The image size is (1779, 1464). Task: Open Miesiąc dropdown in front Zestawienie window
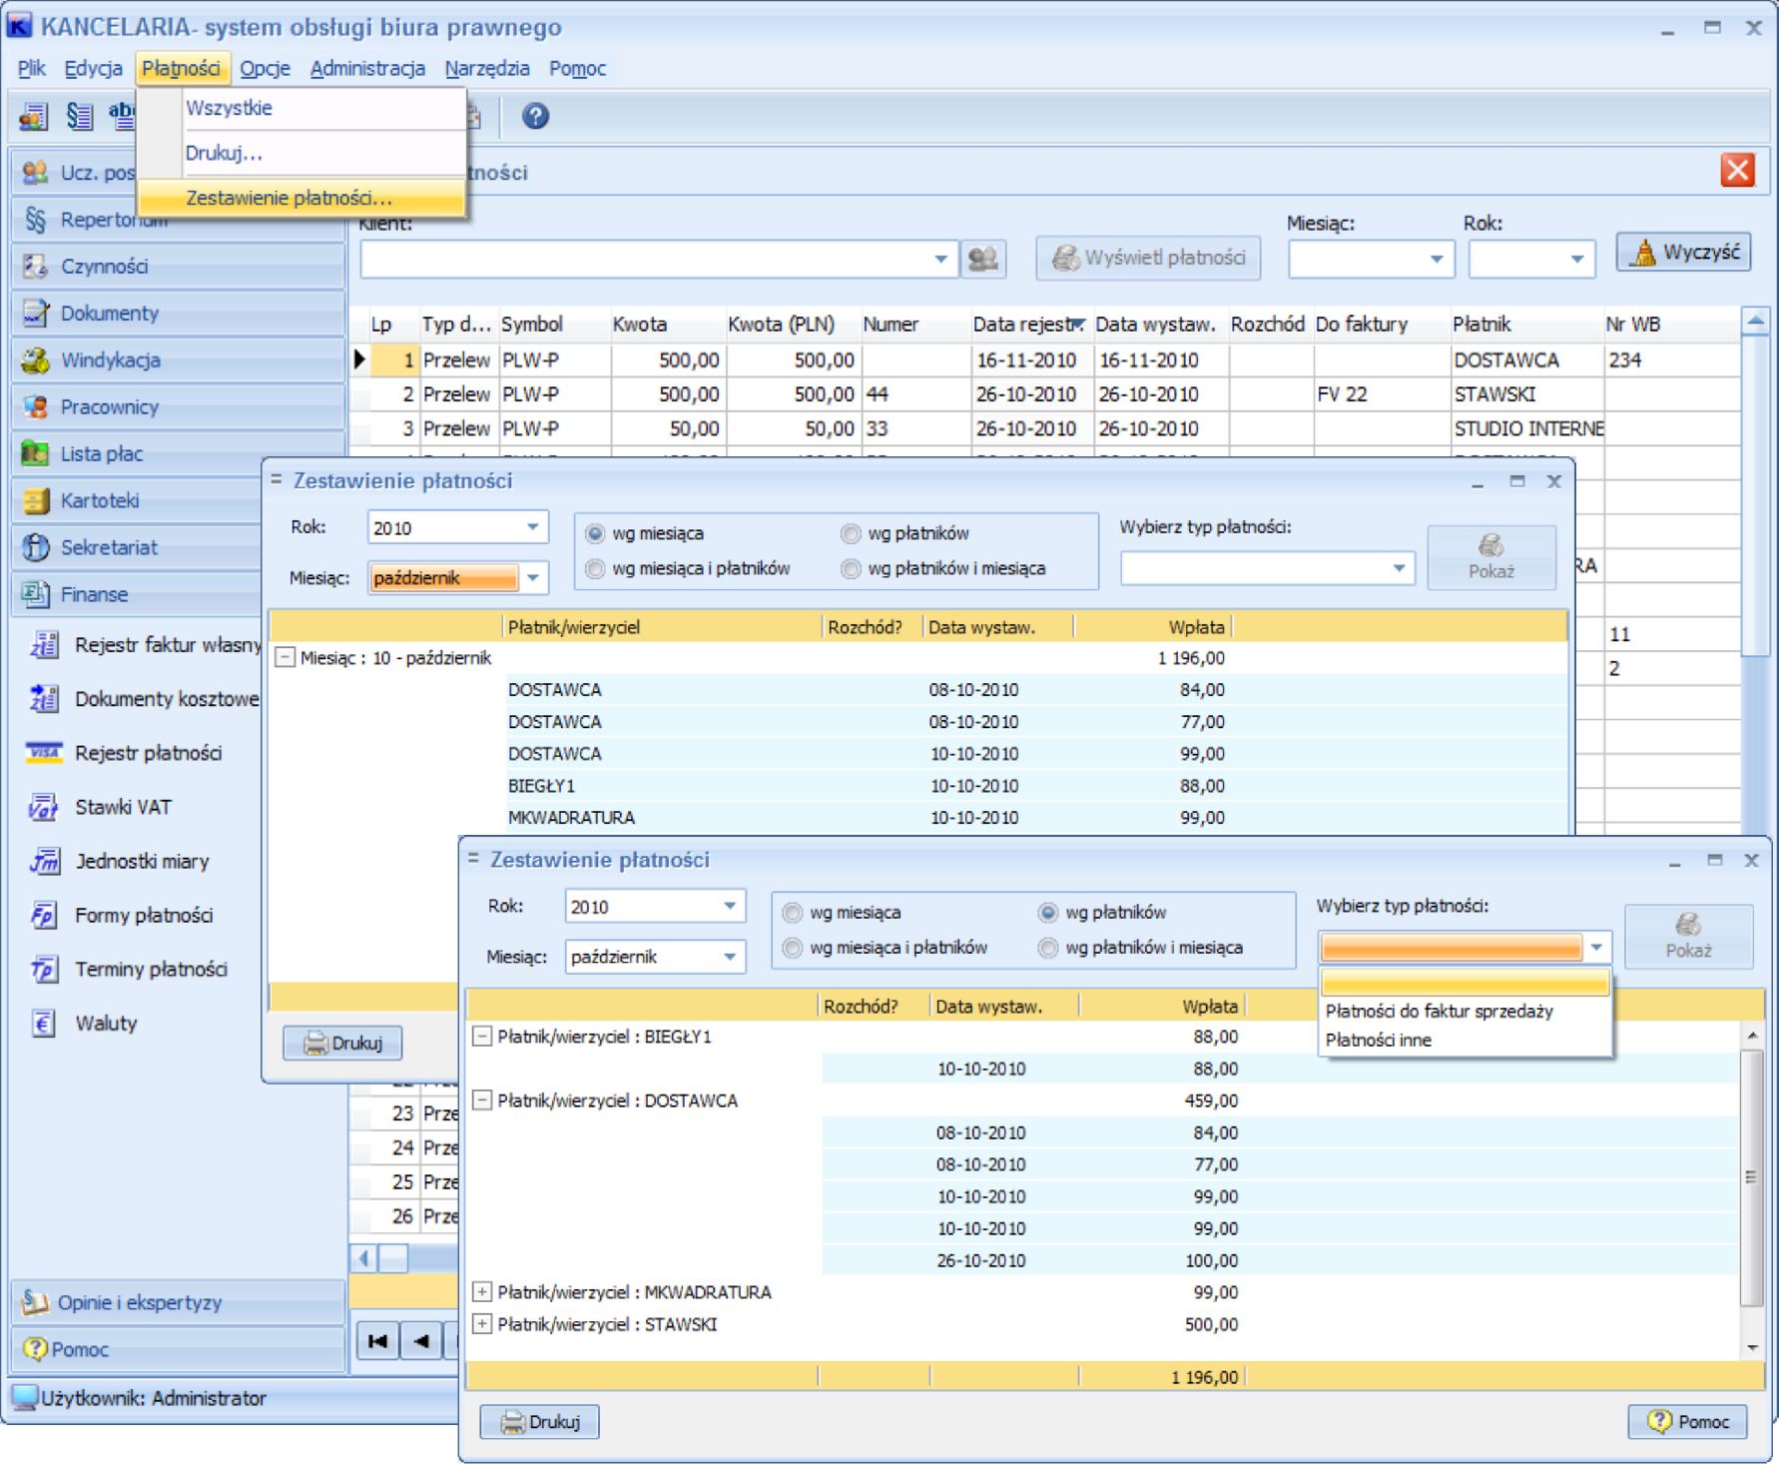tap(730, 956)
